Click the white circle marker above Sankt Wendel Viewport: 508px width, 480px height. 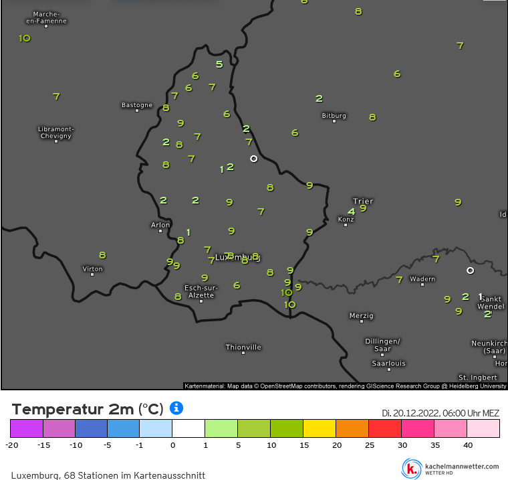tap(470, 270)
